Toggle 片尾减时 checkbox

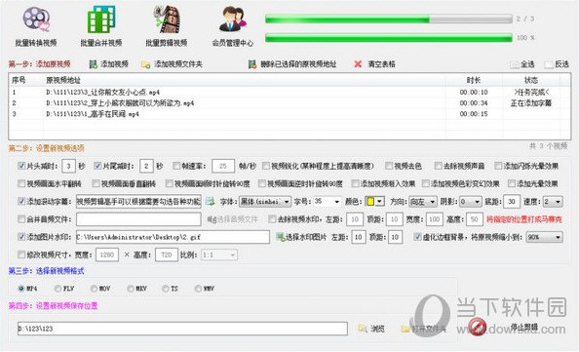click(97, 166)
